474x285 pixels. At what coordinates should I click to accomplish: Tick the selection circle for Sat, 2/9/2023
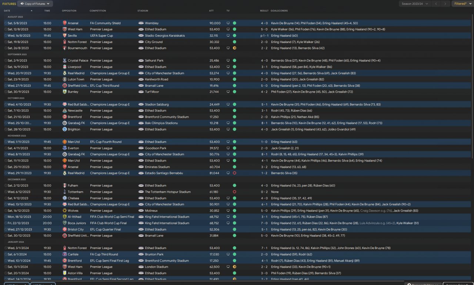coord(6,60)
